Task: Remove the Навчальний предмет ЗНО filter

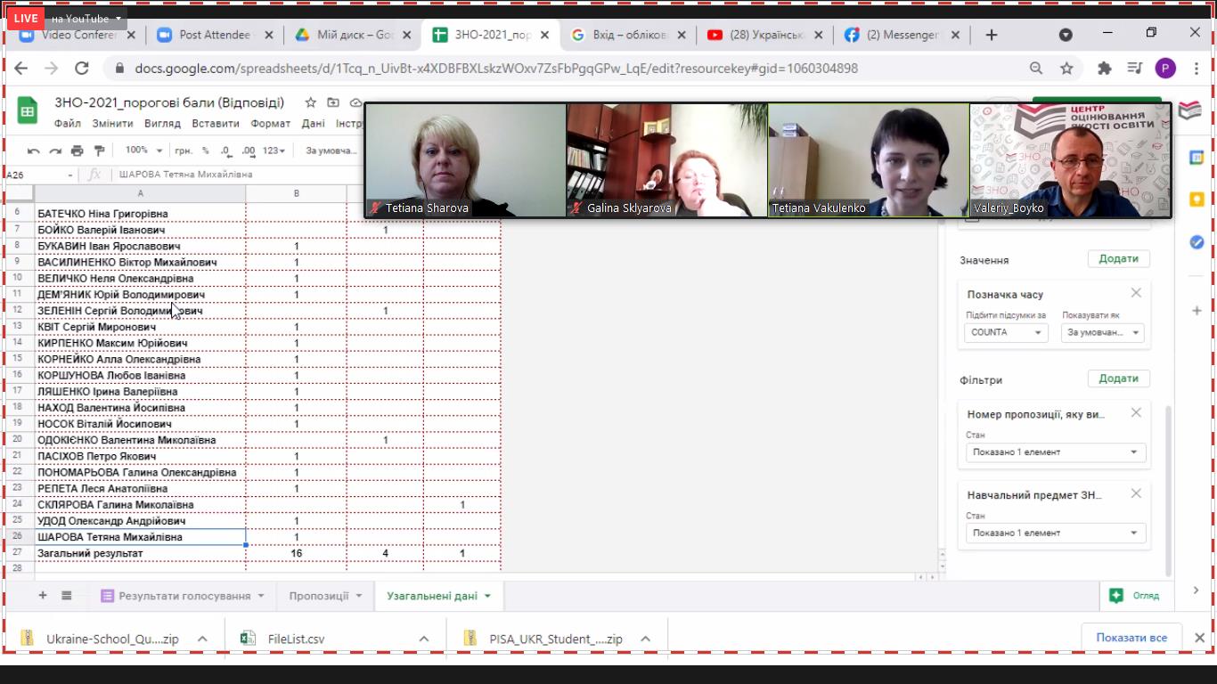Action: pyautogui.click(x=1136, y=493)
